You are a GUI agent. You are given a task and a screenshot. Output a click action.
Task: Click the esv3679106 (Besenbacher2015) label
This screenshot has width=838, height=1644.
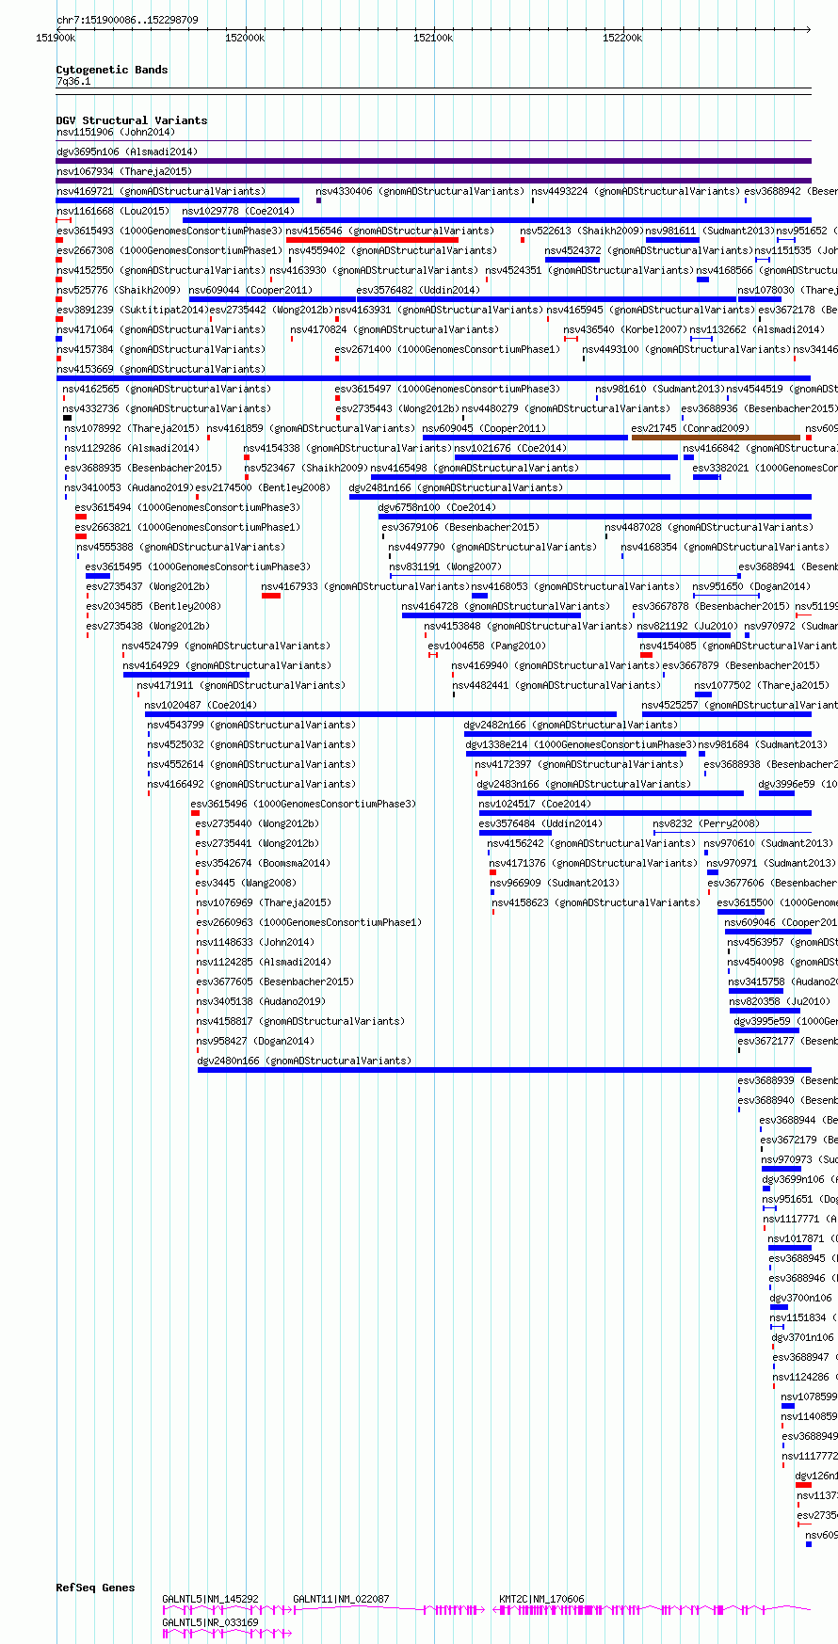click(x=460, y=527)
